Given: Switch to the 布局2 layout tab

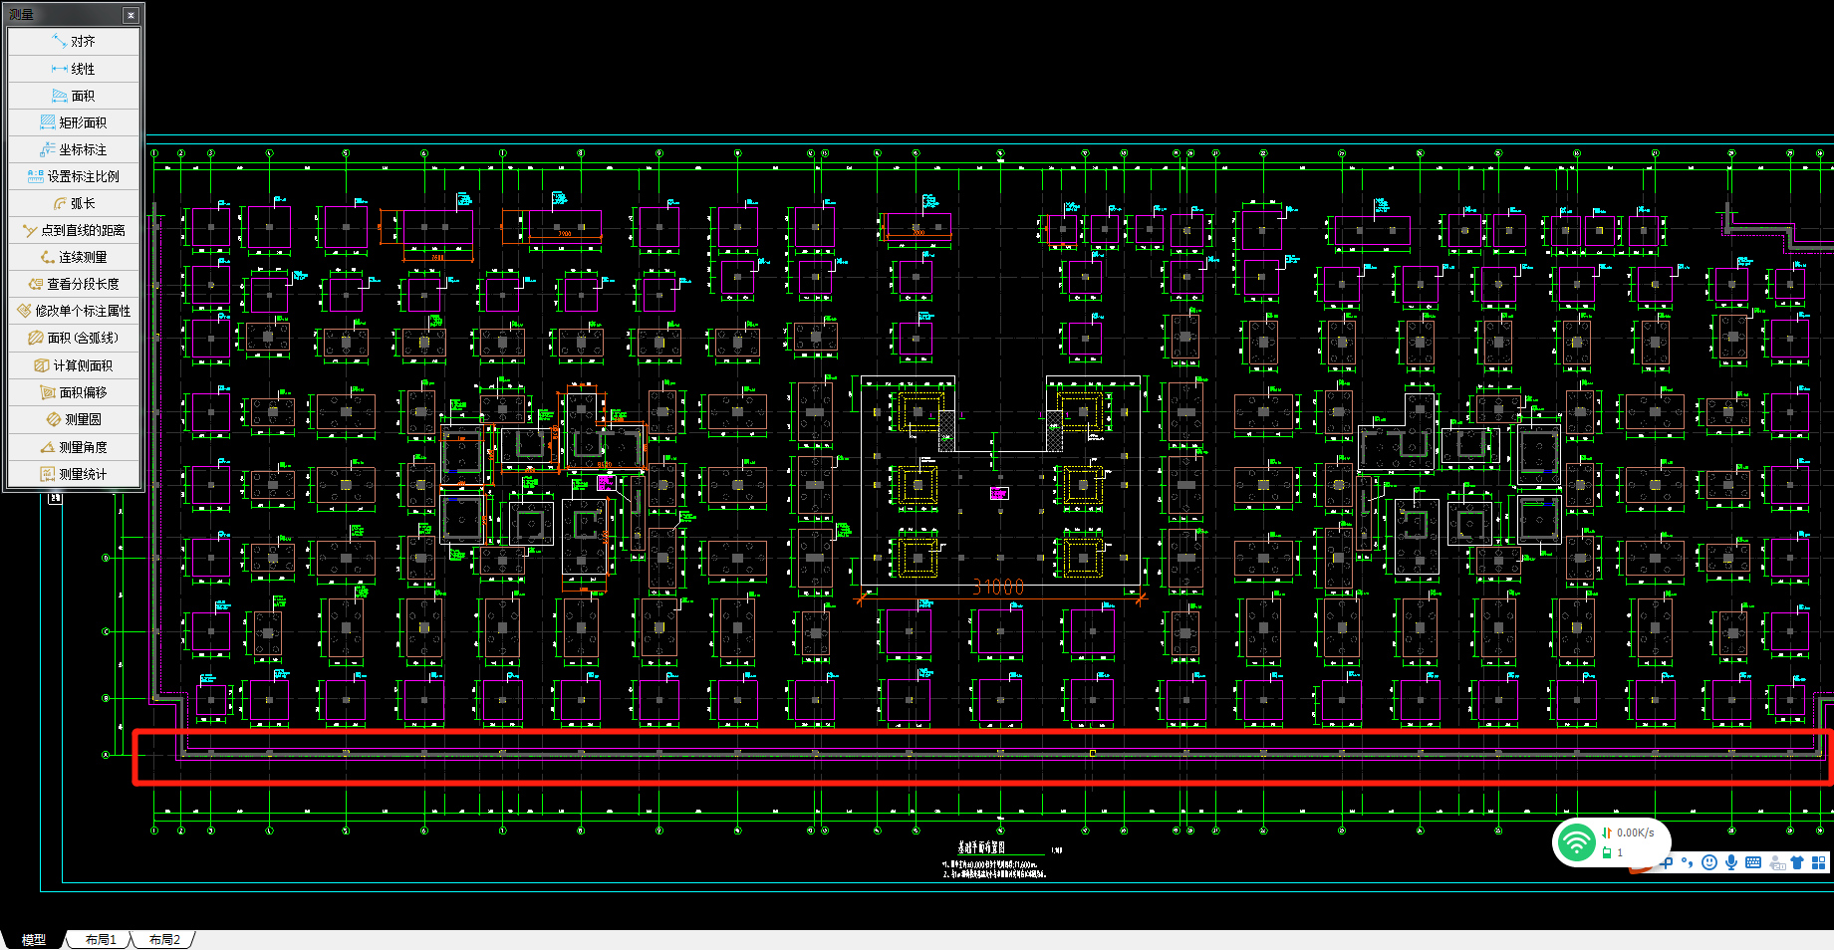Looking at the screenshot, I should [164, 939].
